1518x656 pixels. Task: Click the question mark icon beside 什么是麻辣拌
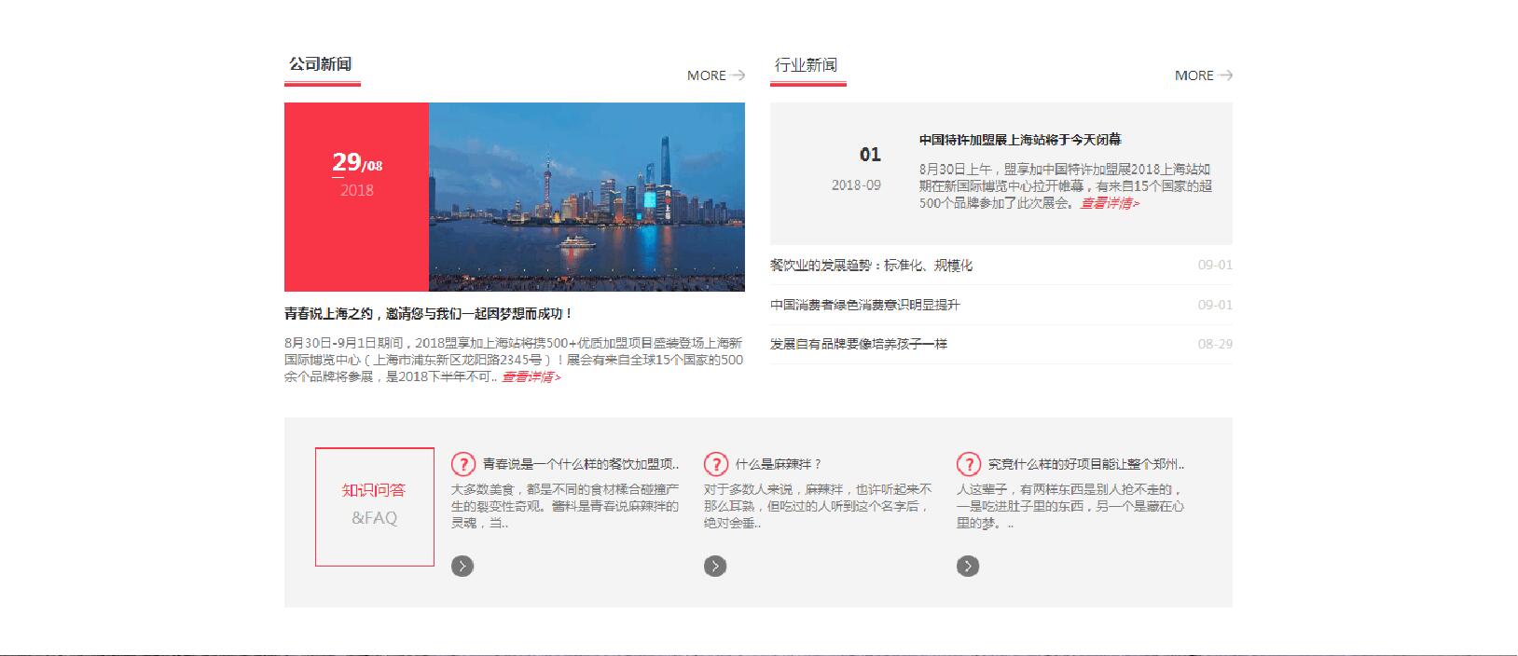coord(715,464)
